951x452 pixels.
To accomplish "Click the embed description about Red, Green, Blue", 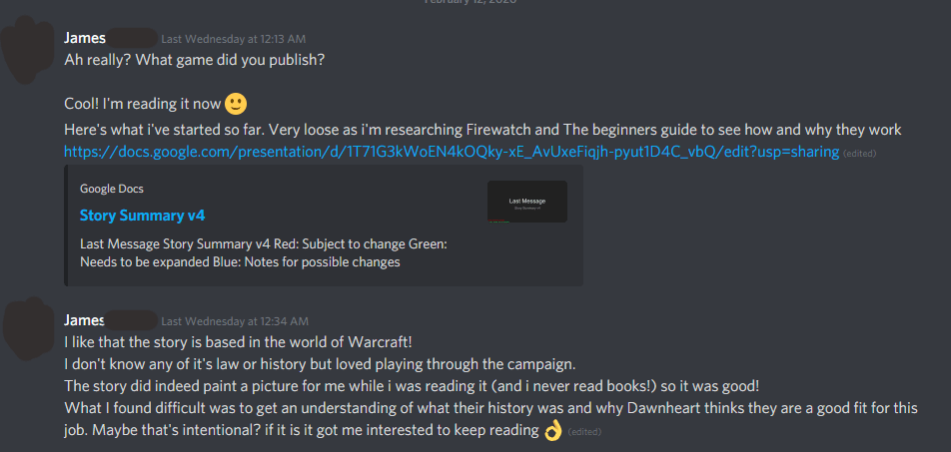I will 264,253.
